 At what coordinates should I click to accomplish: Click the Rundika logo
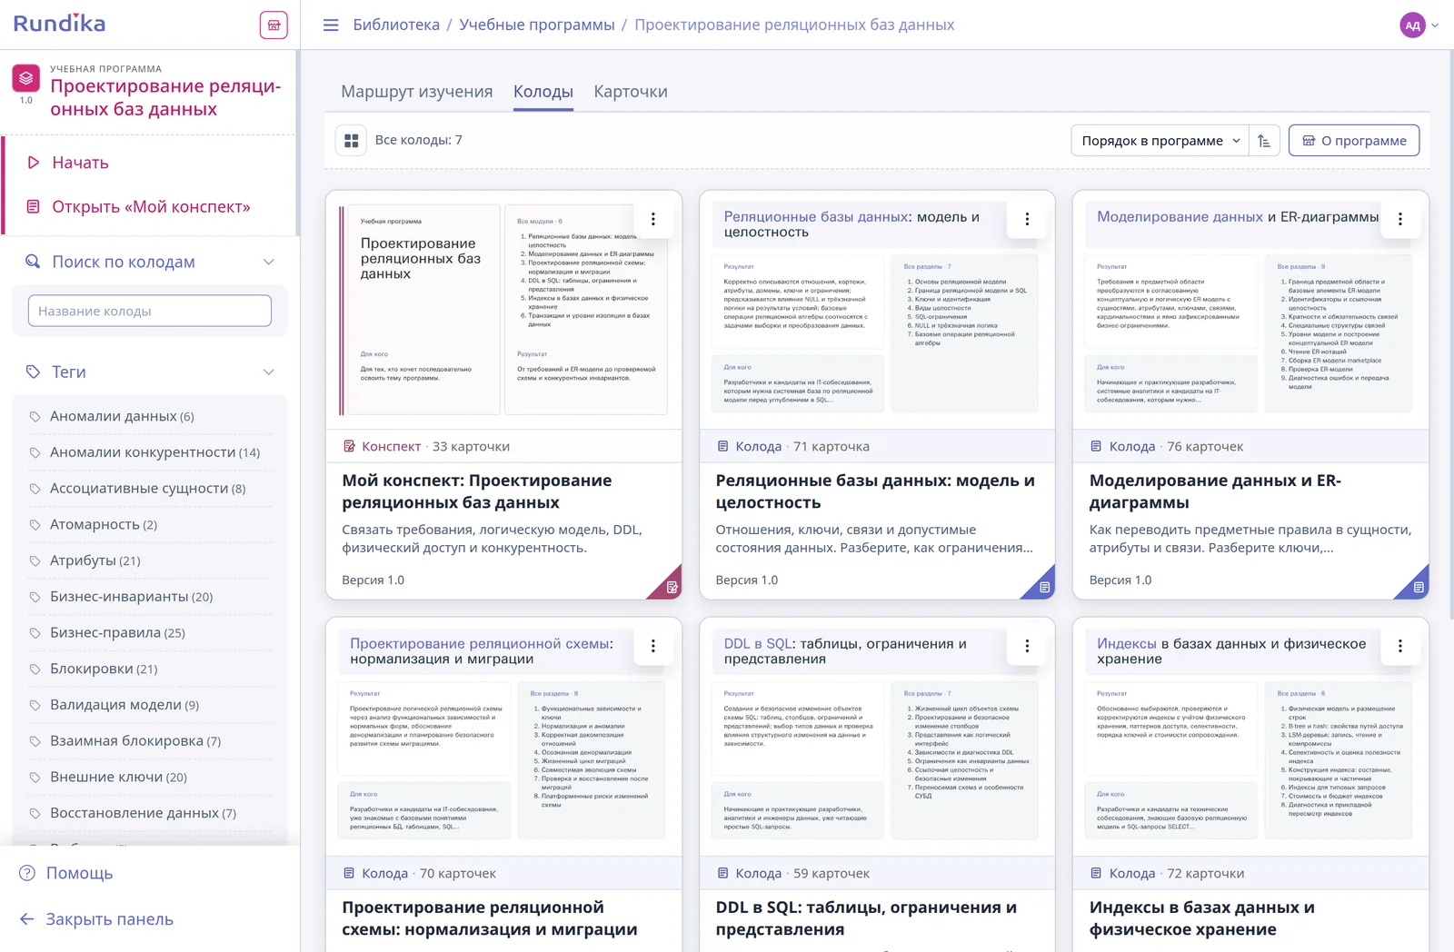click(59, 24)
